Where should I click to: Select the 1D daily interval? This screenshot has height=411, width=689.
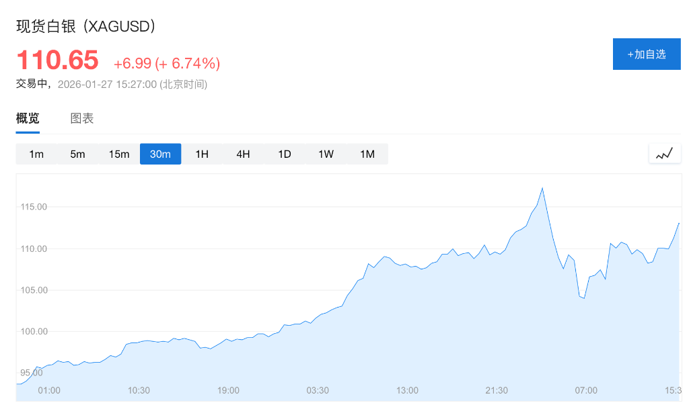point(285,154)
